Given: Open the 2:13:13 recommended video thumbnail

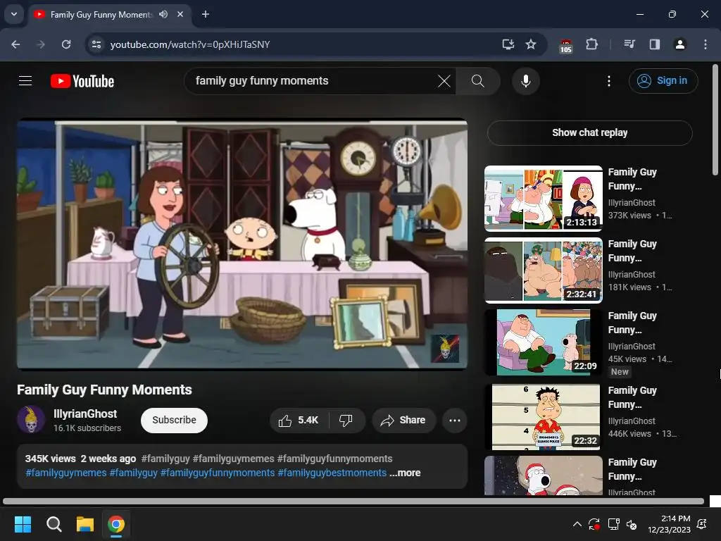Looking at the screenshot, I should point(544,198).
